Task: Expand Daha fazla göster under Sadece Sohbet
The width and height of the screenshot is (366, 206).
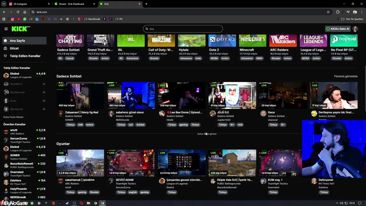Action: pyautogui.click(x=207, y=134)
